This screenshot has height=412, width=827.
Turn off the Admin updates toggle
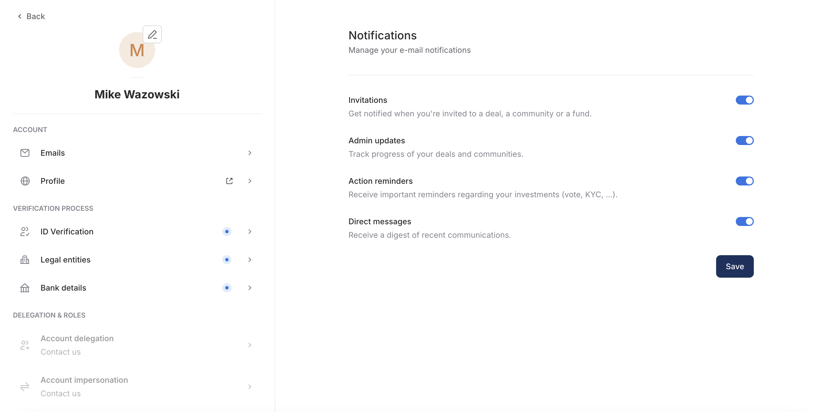click(x=745, y=141)
